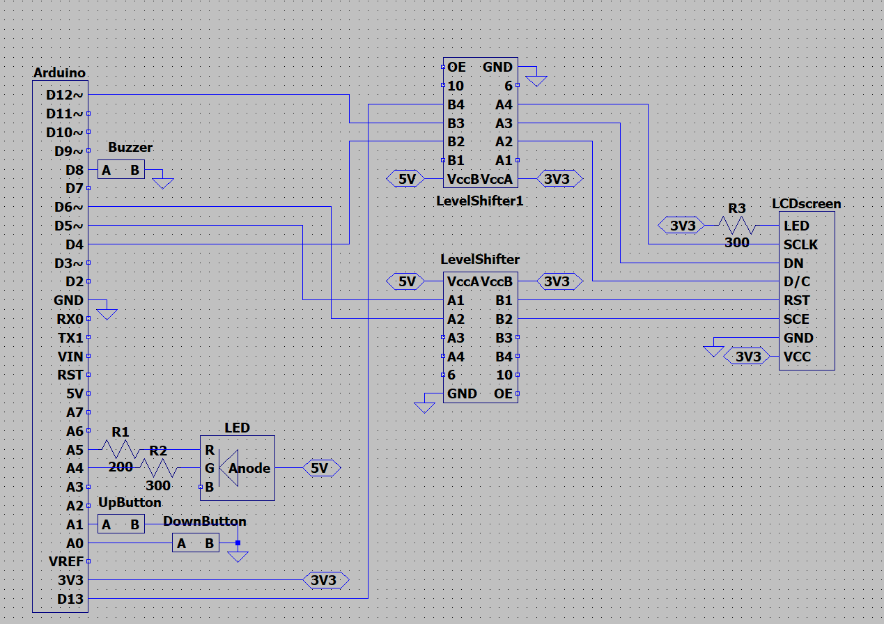Click the 3V3 flag beside LevelShifter VccB

[x=559, y=281]
